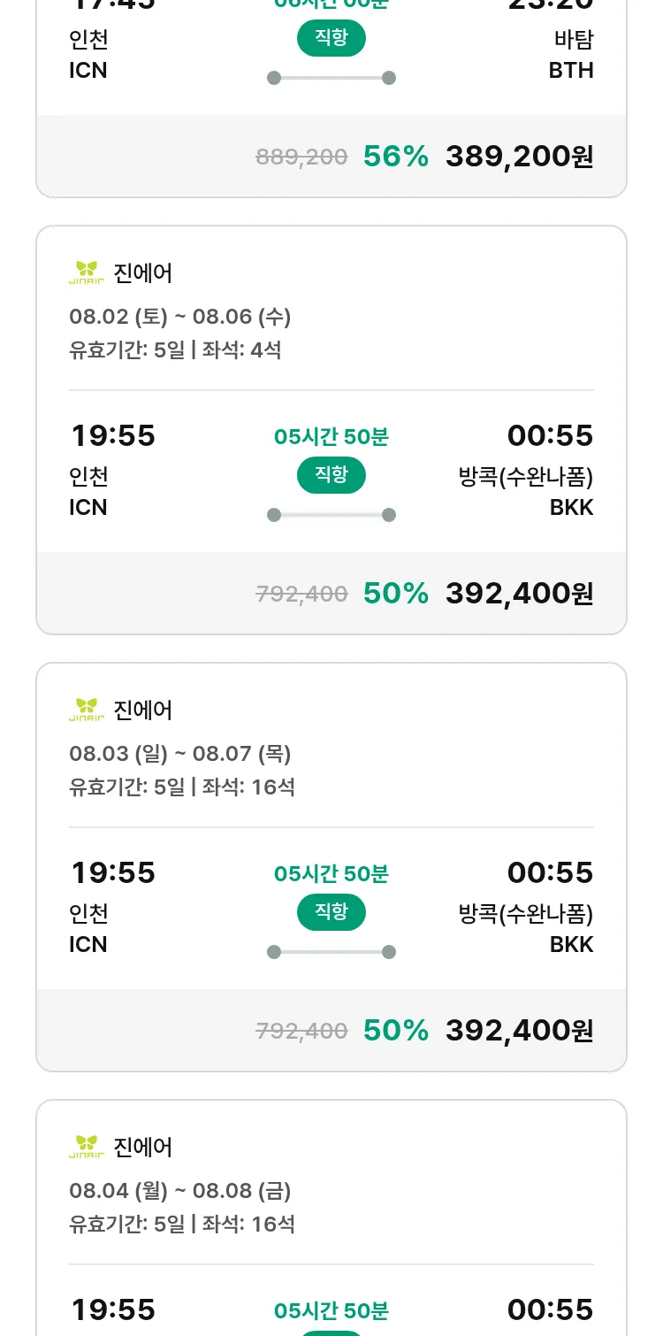Tap 50% discount on the 08.02 flight
Viewport: 663px width, 1336px height.
pyautogui.click(x=396, y=594)
